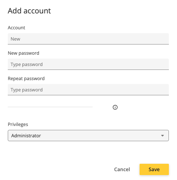
Task: Focus the Account name input field
Action: (x=88, y=39)
